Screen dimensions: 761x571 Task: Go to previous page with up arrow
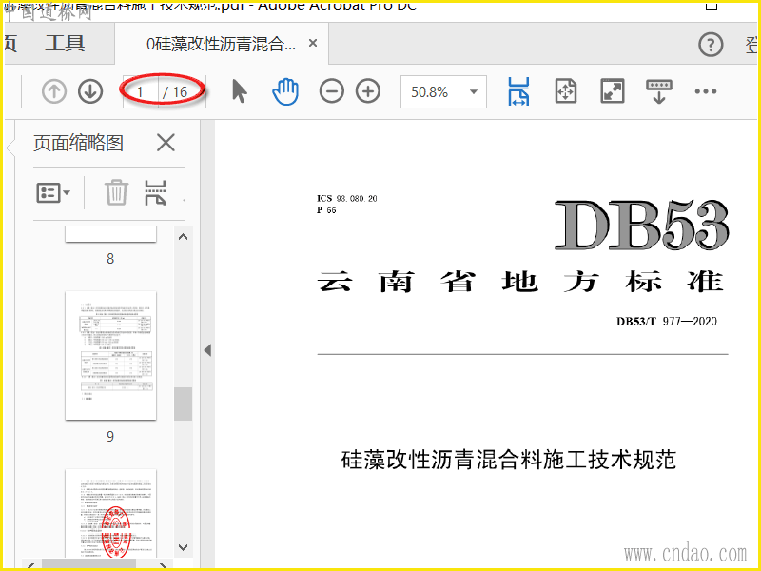54,91
